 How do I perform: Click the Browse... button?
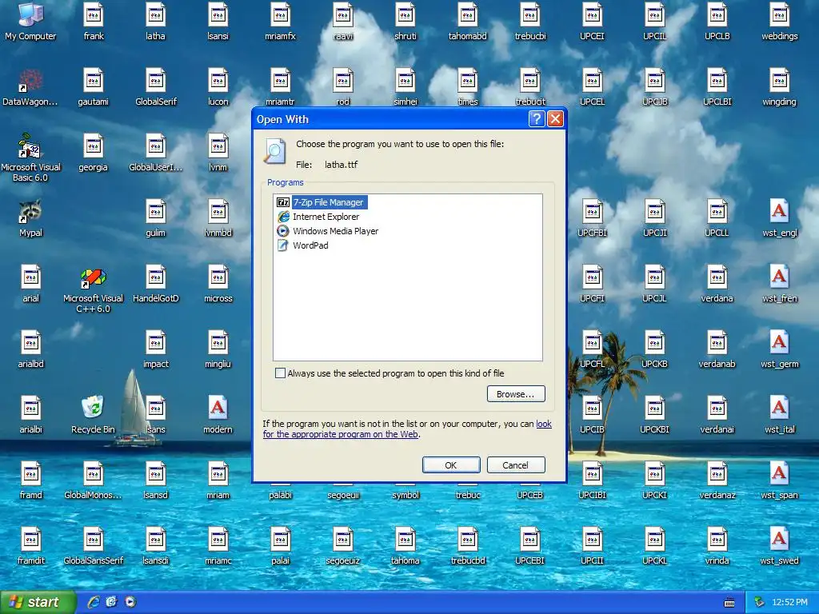click(x=516, y=394)
